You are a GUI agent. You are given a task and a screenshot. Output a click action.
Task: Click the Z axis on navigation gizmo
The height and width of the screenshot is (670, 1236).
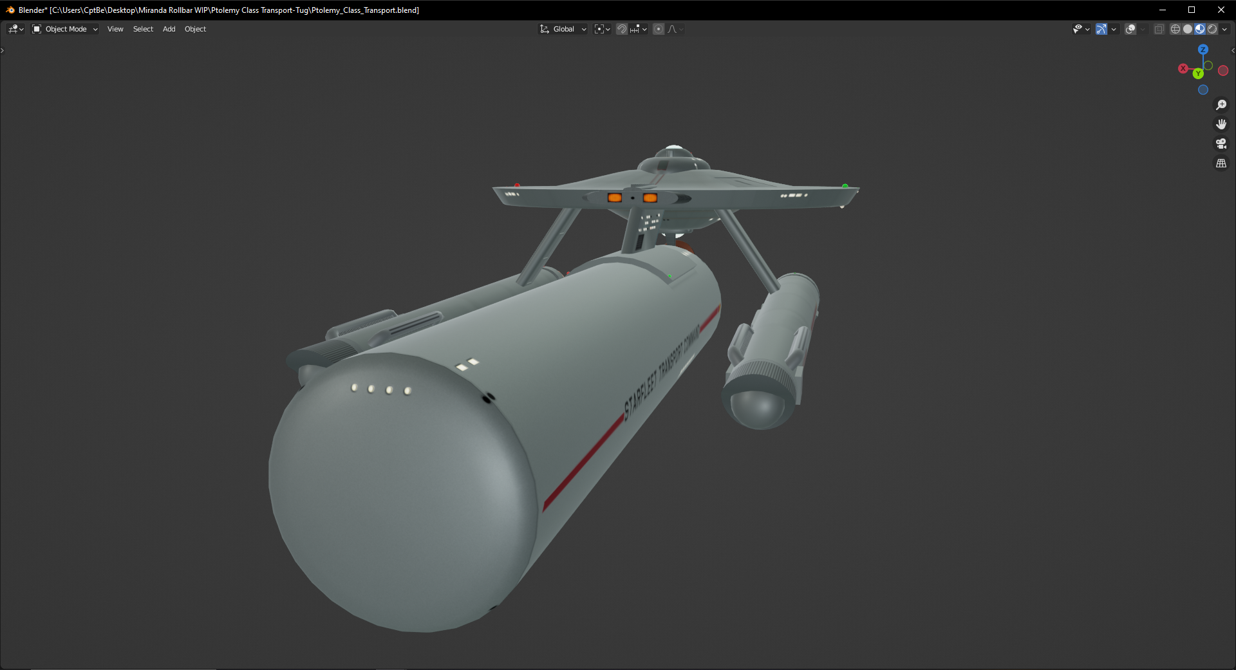tap(1203, 50)
